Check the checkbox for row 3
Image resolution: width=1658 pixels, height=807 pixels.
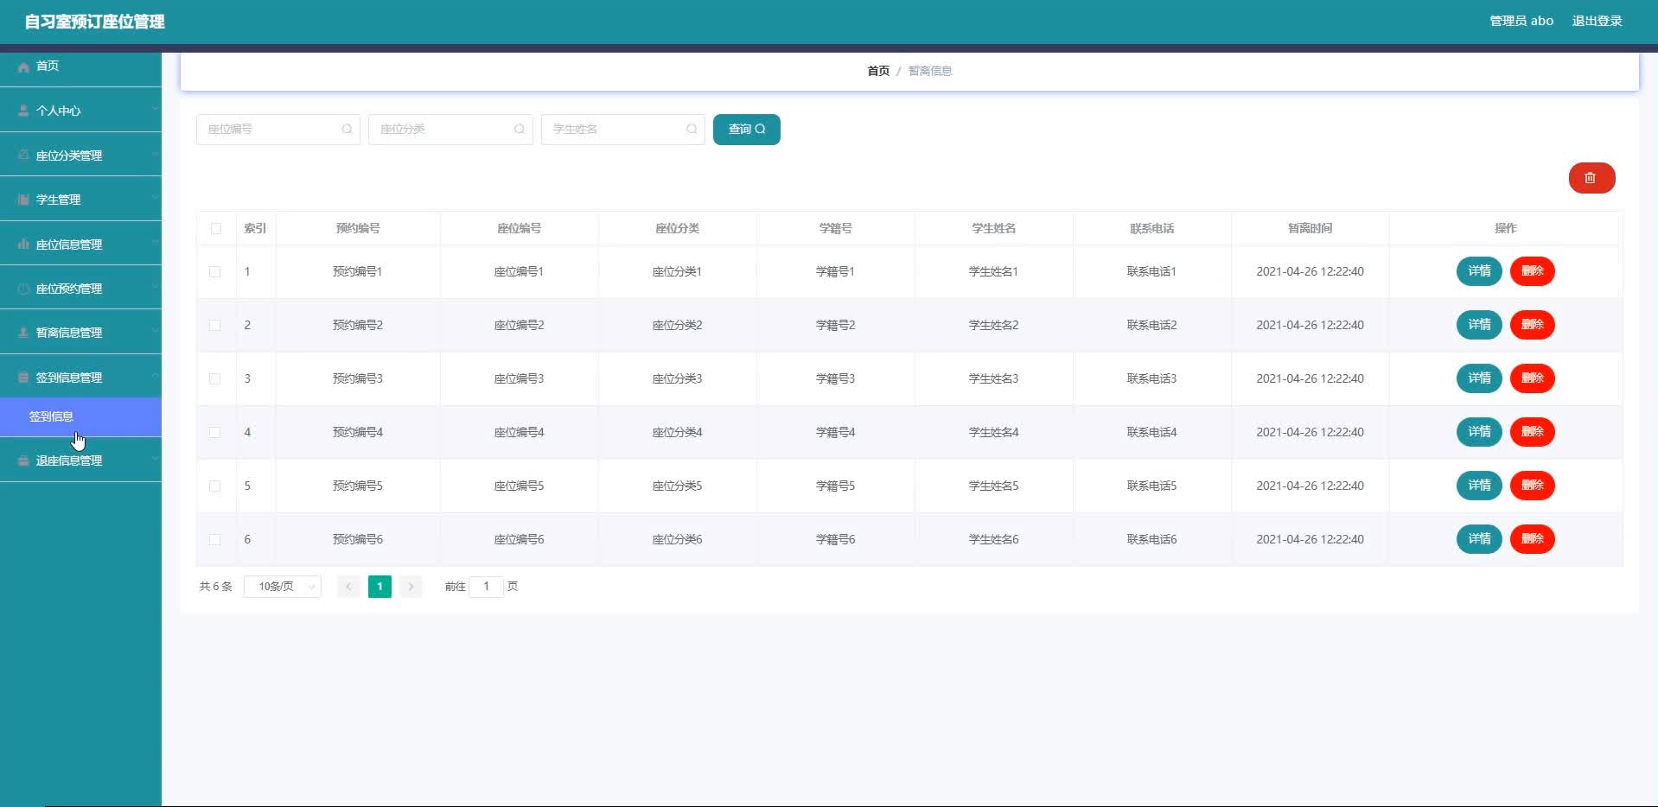coord(214,379)
